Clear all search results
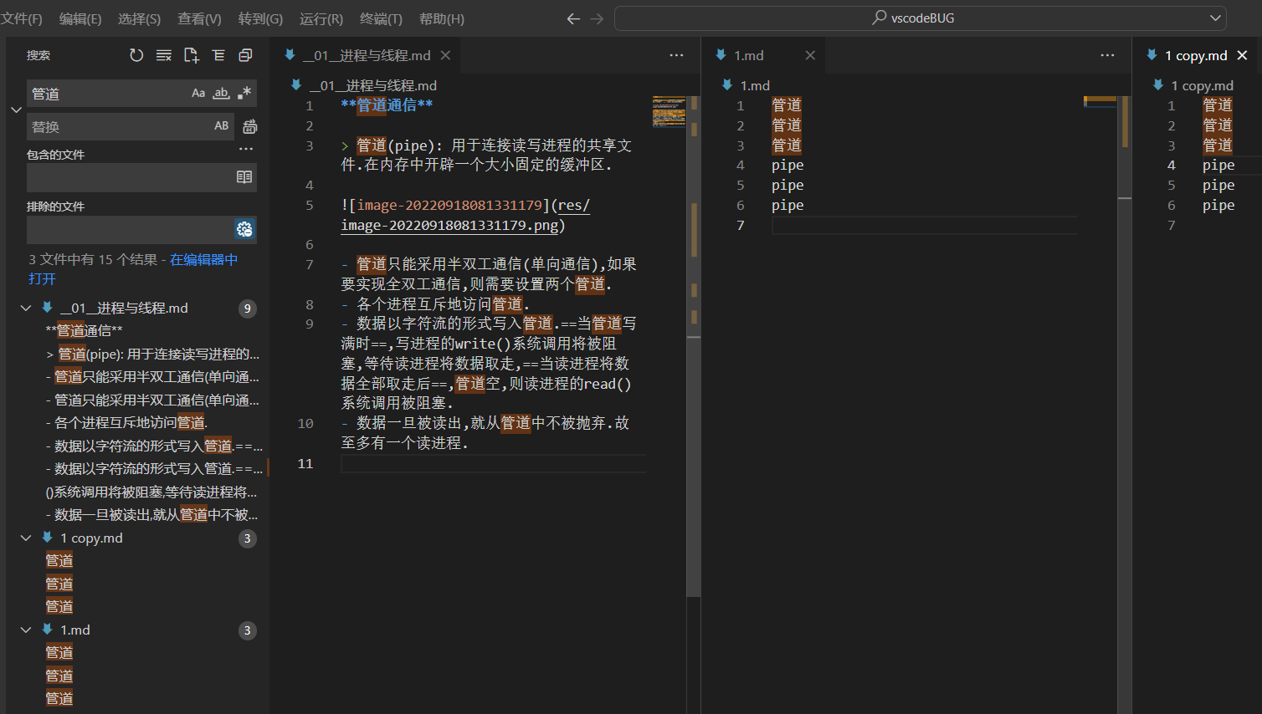This screenshot has height=714, width=1262. tap(163, 55)
